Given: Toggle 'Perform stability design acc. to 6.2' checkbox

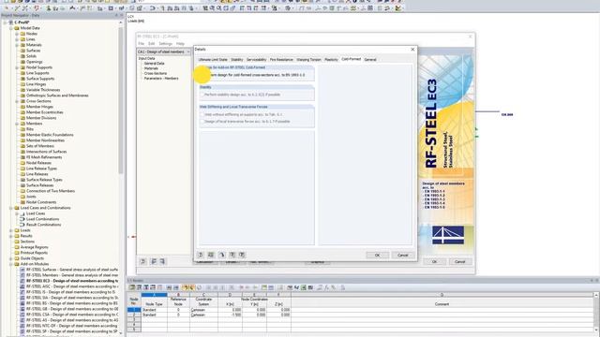Looking at the screenshot, I should tap(202, 95).
